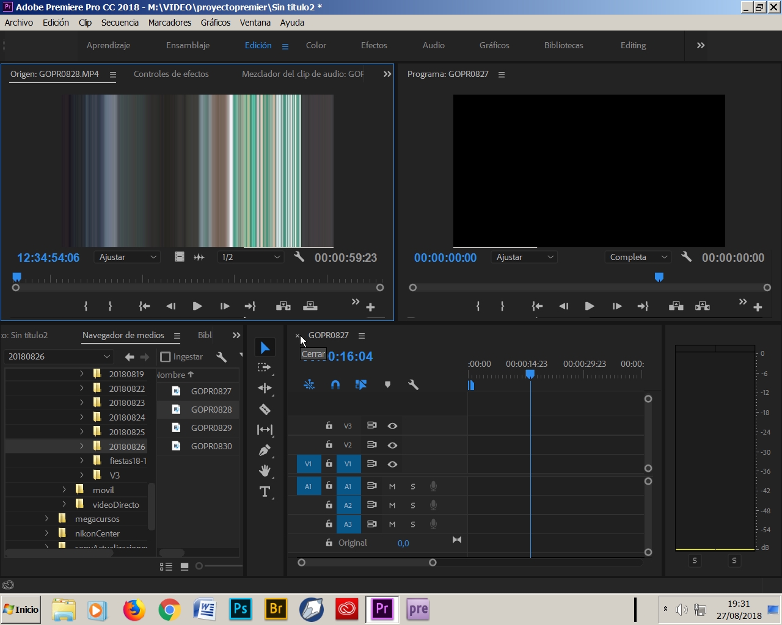The image size is (782, 625).
Task: Open the Secuencia menu
Action: pyautogui.click(x=120, y=23)
